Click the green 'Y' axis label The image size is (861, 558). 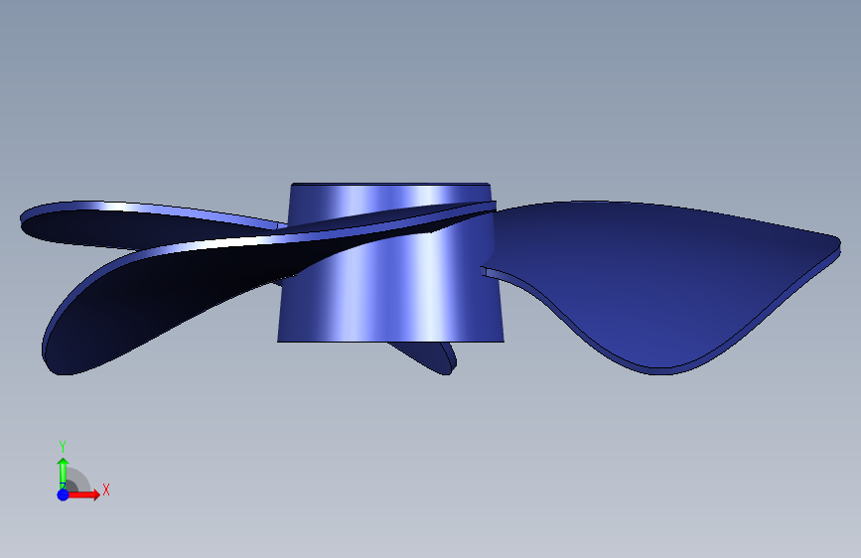tap(63, 447)
